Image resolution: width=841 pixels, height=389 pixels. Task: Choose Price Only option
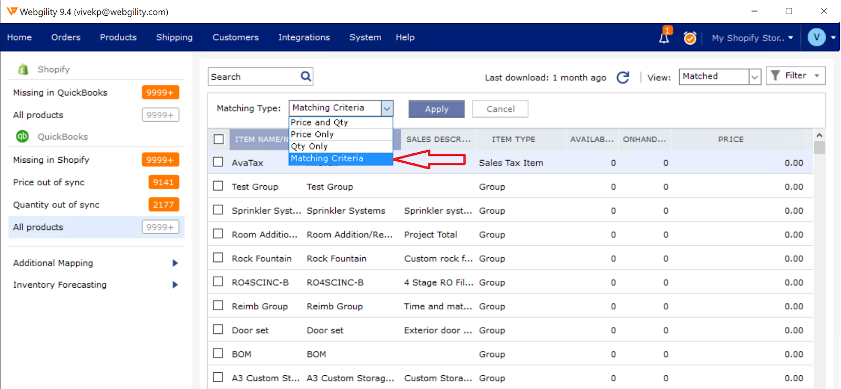[x=341, y=134]
